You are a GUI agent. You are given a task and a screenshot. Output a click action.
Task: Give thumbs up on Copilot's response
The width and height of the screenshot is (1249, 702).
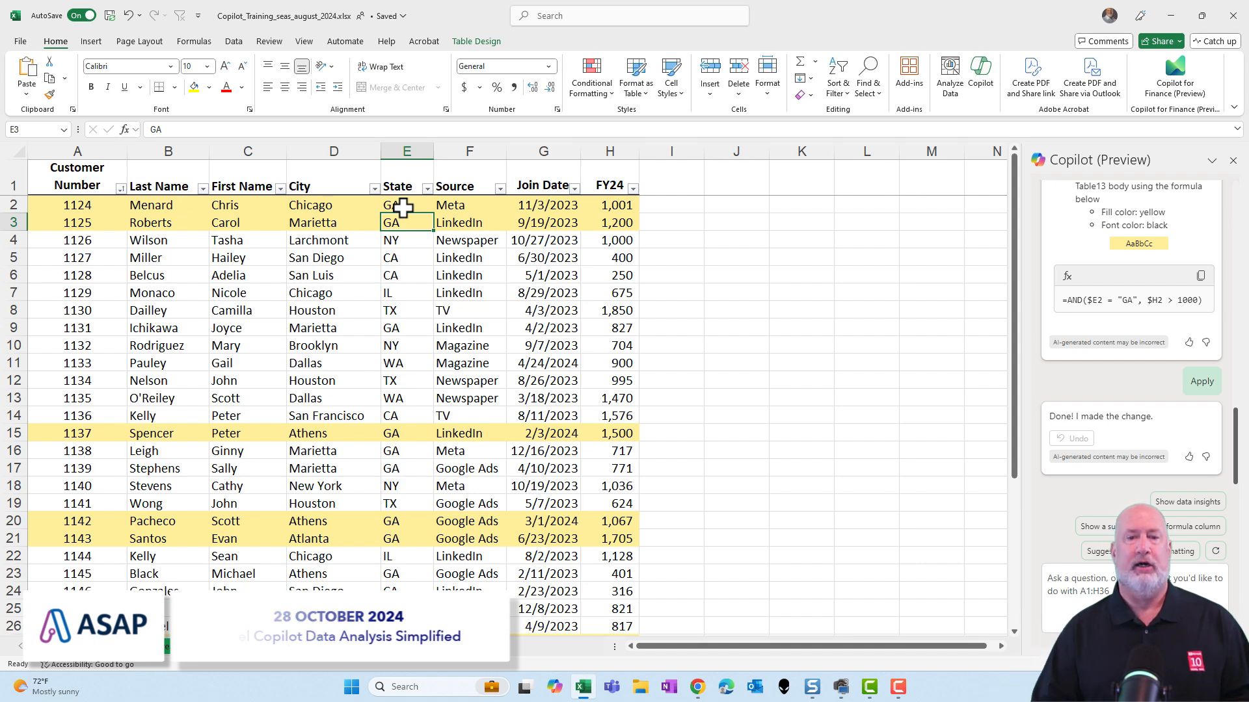(x=1189, y=456)
